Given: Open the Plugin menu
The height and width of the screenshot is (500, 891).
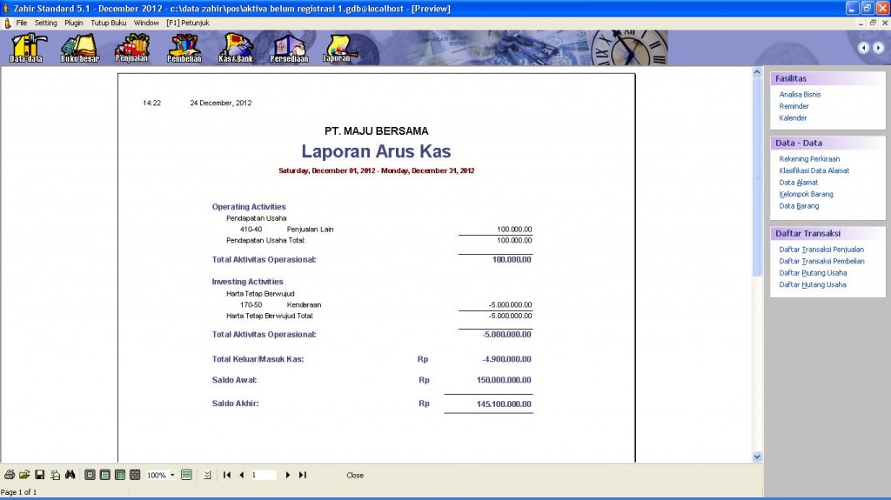Looking at the screenshot, I should tap(74, 23).
